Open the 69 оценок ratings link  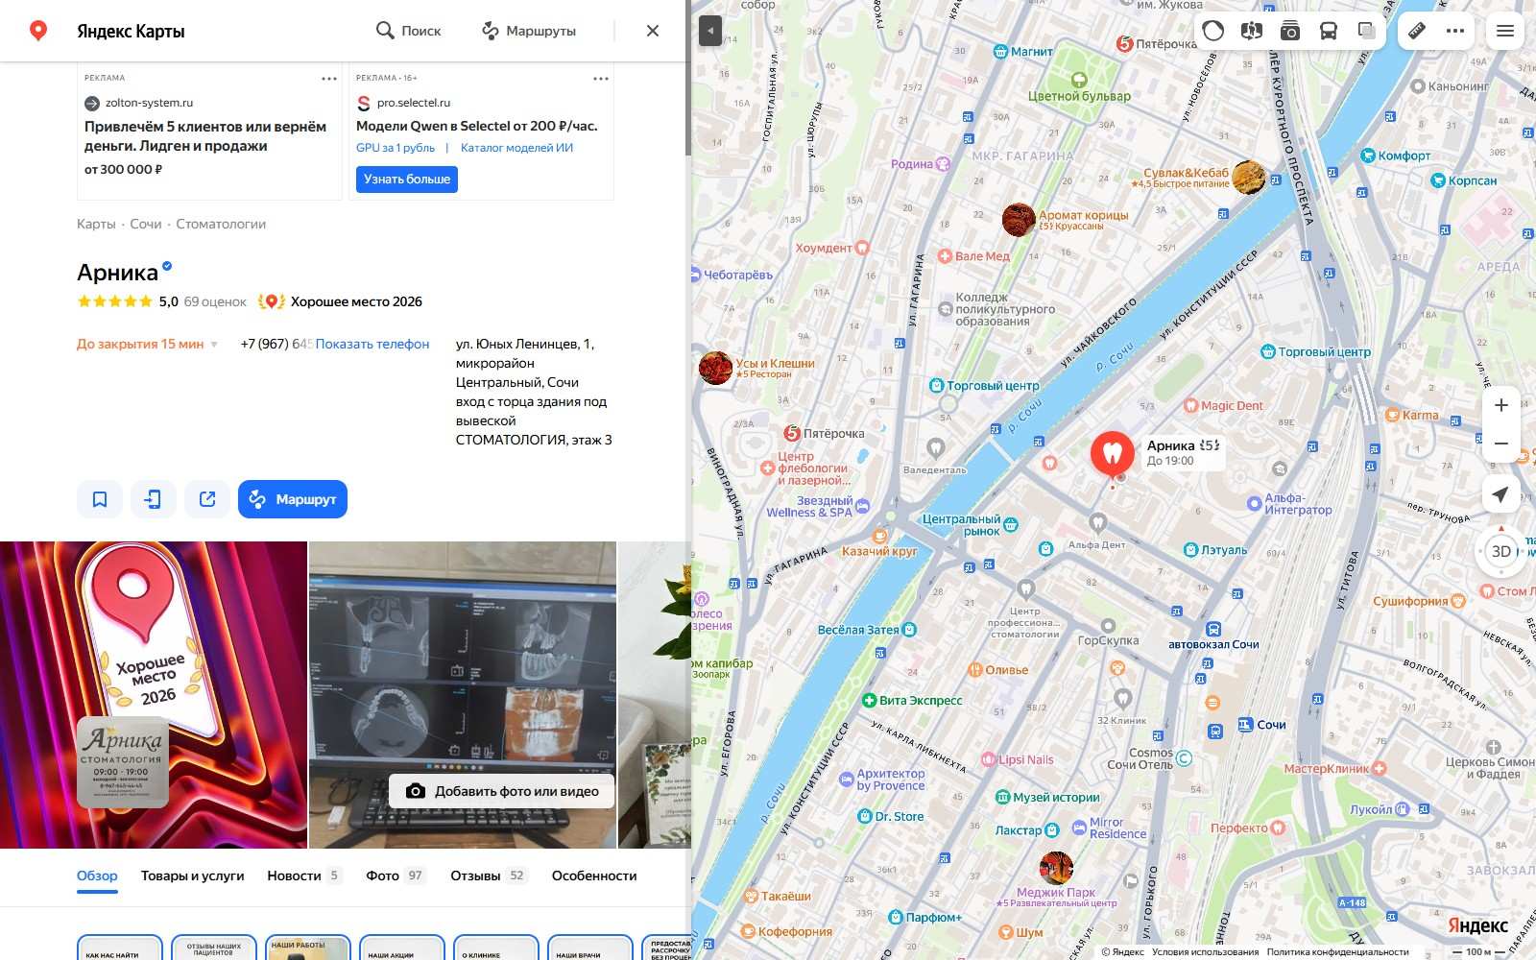tap(215, 301)
